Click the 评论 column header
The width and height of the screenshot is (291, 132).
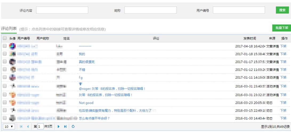pyautogui.click(x=156, y=38)
